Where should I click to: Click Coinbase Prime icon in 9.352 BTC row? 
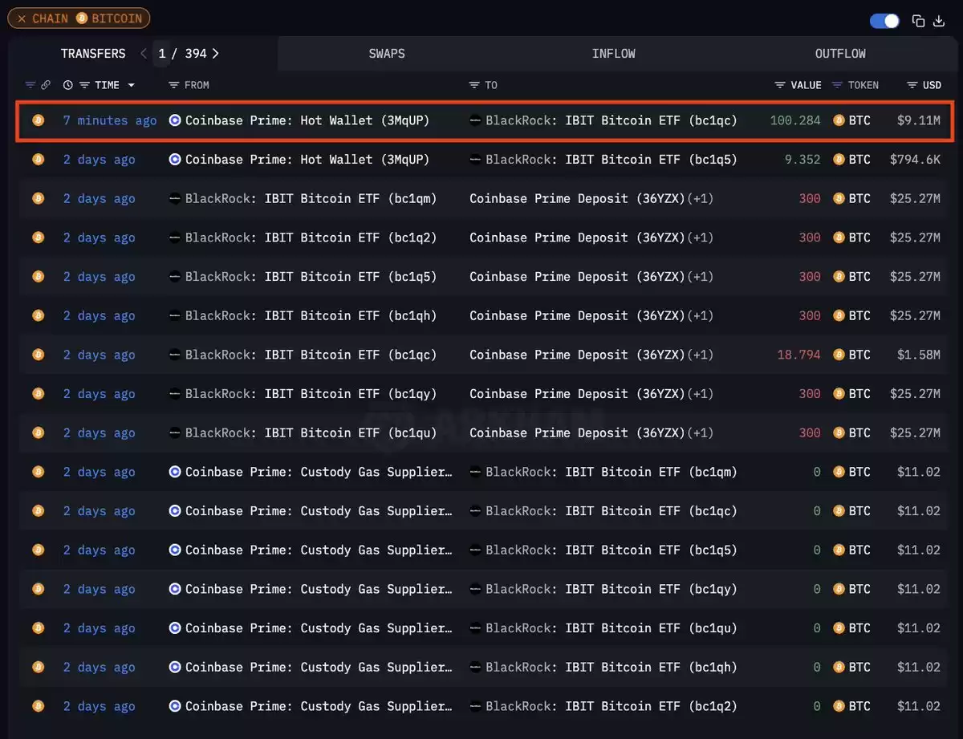tap(175, 160)
